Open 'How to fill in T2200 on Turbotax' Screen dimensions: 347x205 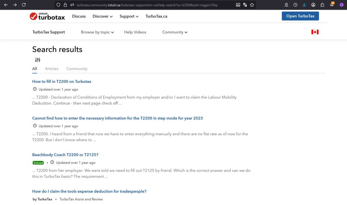pyautogui.click(x=62, y=82)
